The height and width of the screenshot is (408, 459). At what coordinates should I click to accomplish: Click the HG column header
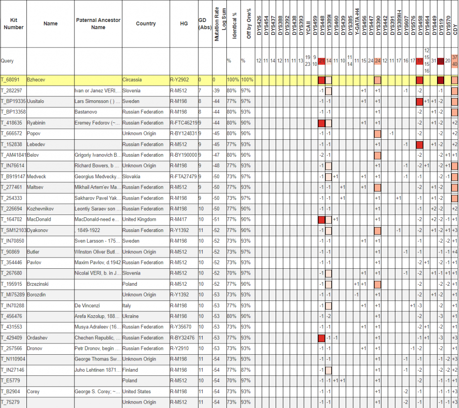tap(183, 24)
